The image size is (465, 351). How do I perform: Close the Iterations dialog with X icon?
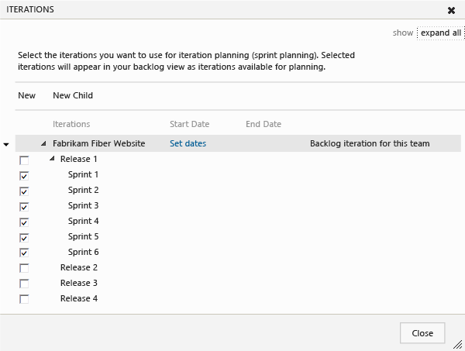pyautogui.click(x=451, y=10)
